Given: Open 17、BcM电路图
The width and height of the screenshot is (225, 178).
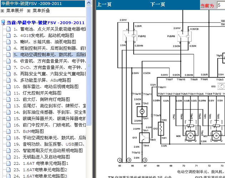Looking at the screenshot, I should pos(29,131).
